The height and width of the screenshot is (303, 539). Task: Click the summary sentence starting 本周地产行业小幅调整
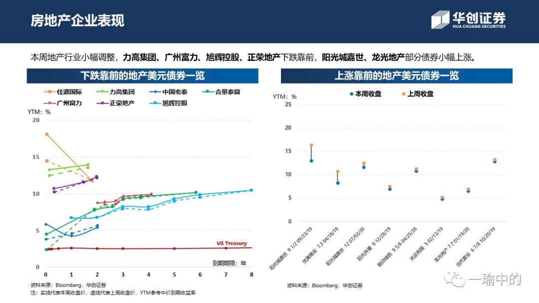click(254, 57)
